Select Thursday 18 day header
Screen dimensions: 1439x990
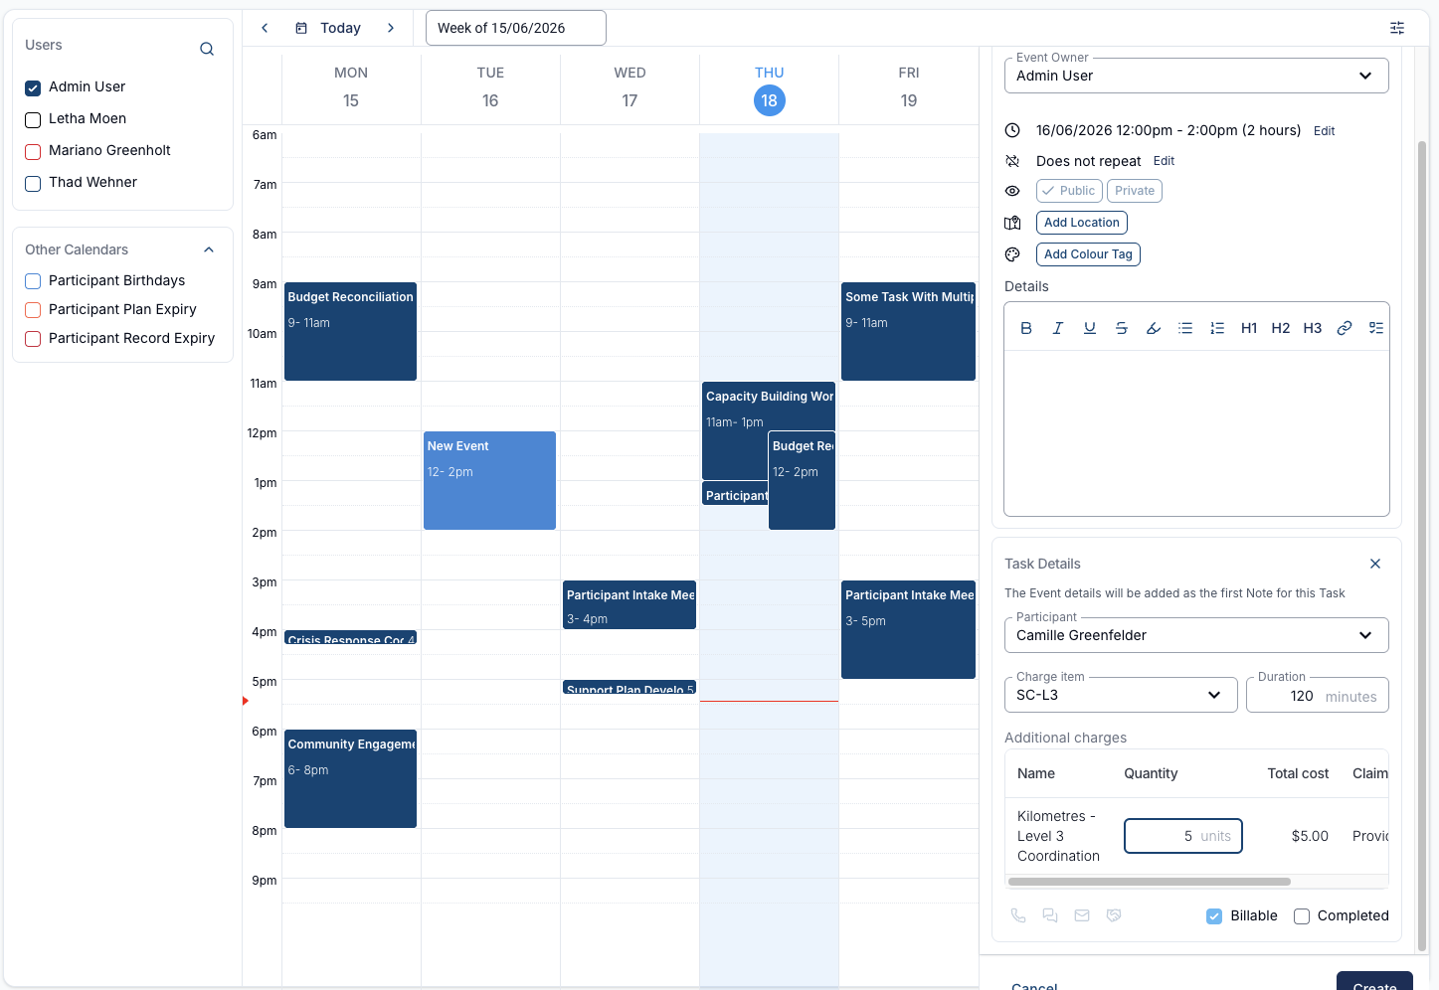click(769, 89)
